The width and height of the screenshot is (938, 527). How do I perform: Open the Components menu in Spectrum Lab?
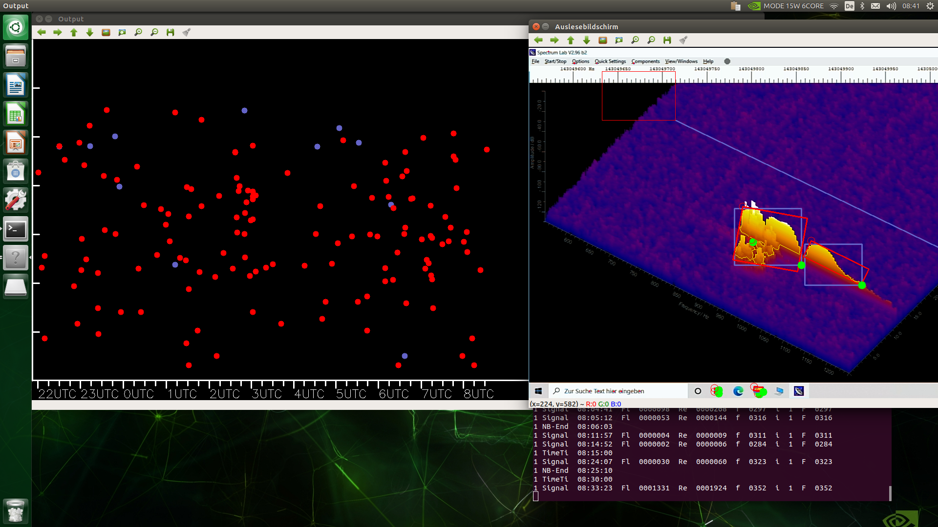pos(645,61)
